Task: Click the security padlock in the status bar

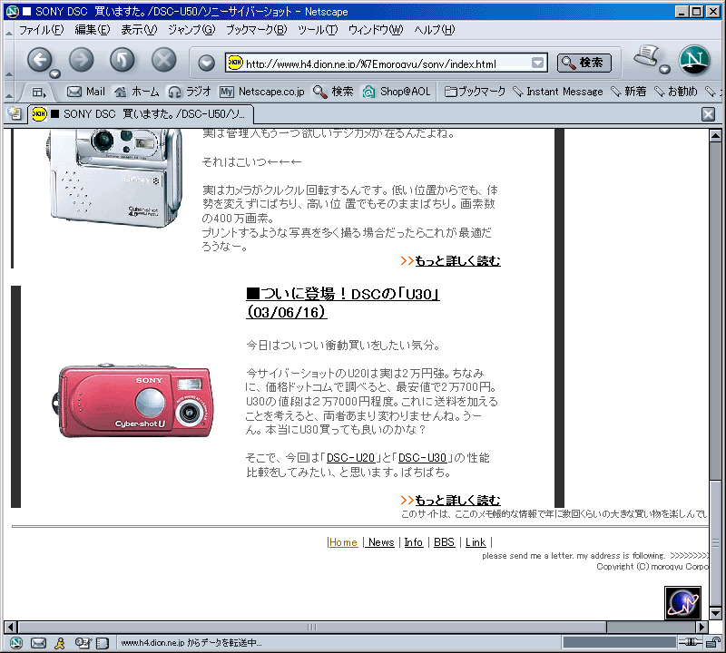Action: [x=713, y=642]
